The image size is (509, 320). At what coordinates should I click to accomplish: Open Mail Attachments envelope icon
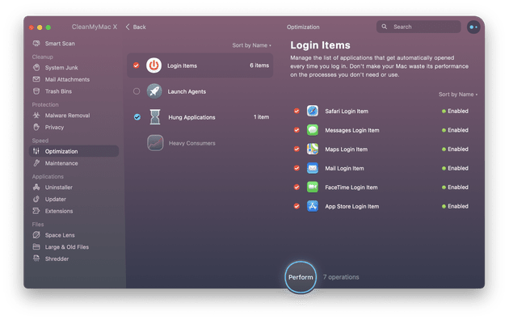pyautogui.click(x=36, y=79)
